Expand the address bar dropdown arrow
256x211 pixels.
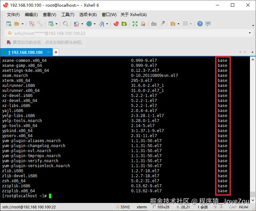pos(250,33)
